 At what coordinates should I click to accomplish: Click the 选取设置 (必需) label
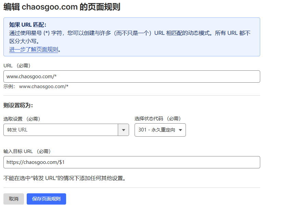[22, 119]
